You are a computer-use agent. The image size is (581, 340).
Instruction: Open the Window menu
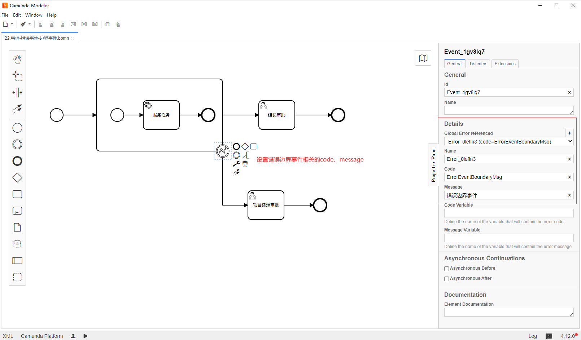pos(34,15)
